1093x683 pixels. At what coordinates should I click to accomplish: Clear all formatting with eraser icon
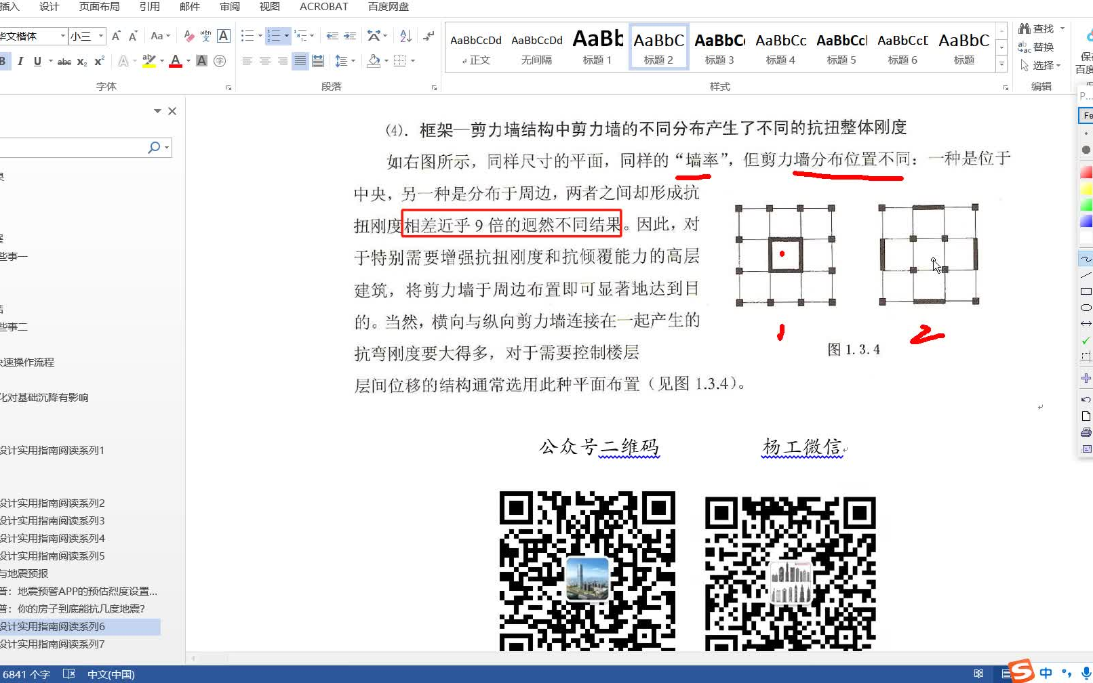pos(189,36)
